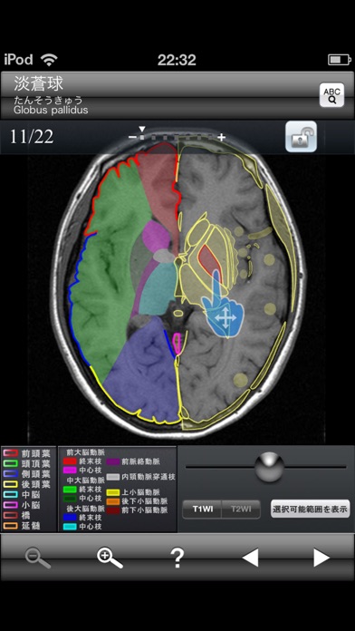
Task: Open the ABC name search
Action: pyautogui.click(x=331, y=95)
